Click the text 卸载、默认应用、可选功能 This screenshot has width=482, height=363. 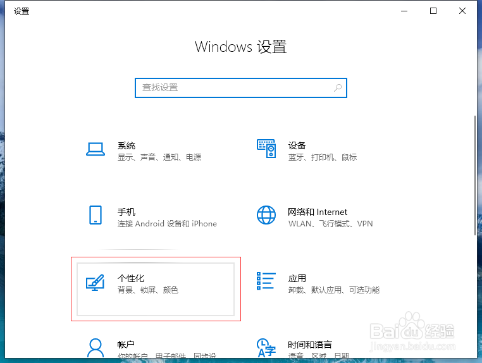pos(334,290)
